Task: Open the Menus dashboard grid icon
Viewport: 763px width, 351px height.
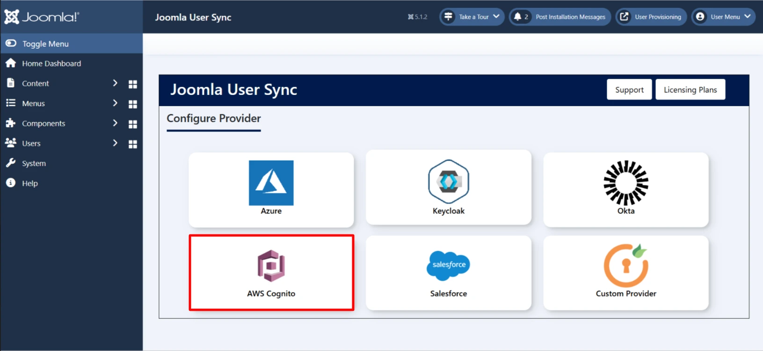Action: point(133,104)
